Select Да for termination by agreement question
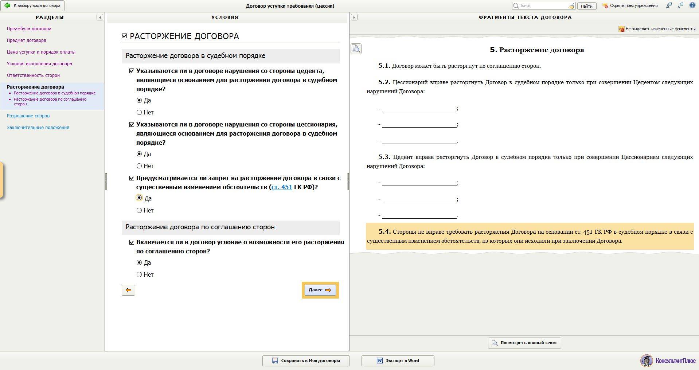 [139, 262]
